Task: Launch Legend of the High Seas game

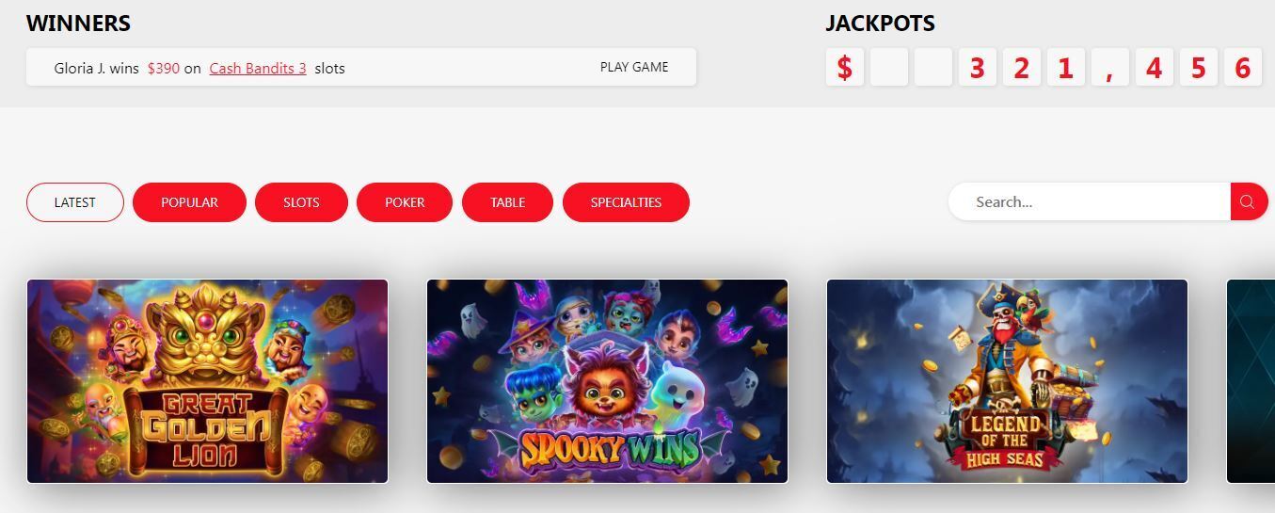Action: [1007, 381]
